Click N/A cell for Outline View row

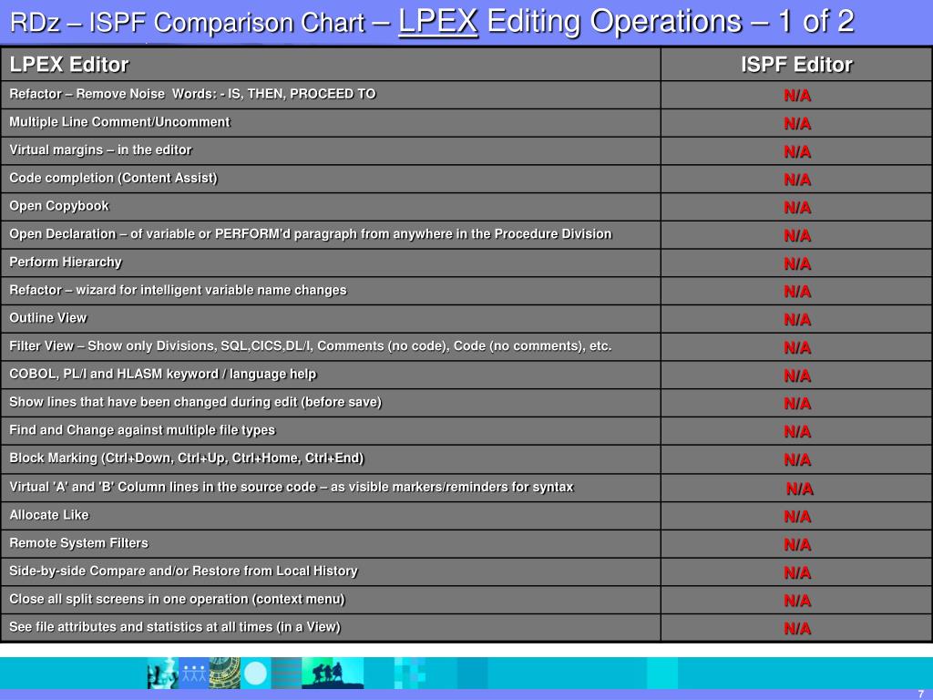(x=796, y=319)
